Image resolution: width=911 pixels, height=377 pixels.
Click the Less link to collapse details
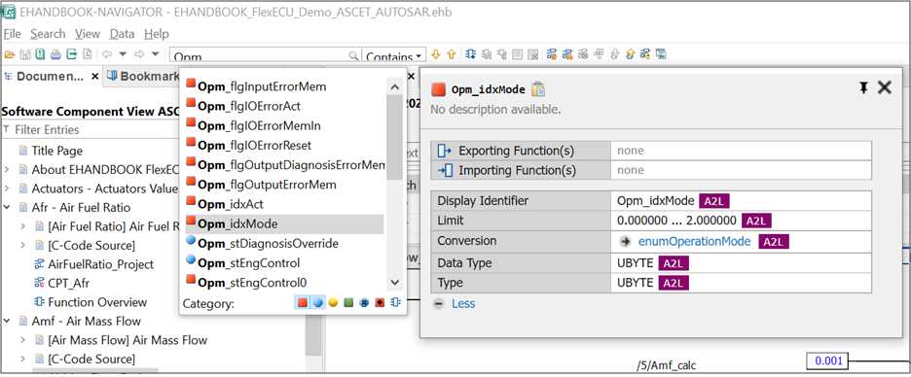click(463, 303)
